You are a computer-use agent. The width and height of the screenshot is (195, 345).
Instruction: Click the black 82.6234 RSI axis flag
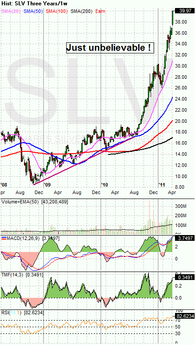(184, 316)
